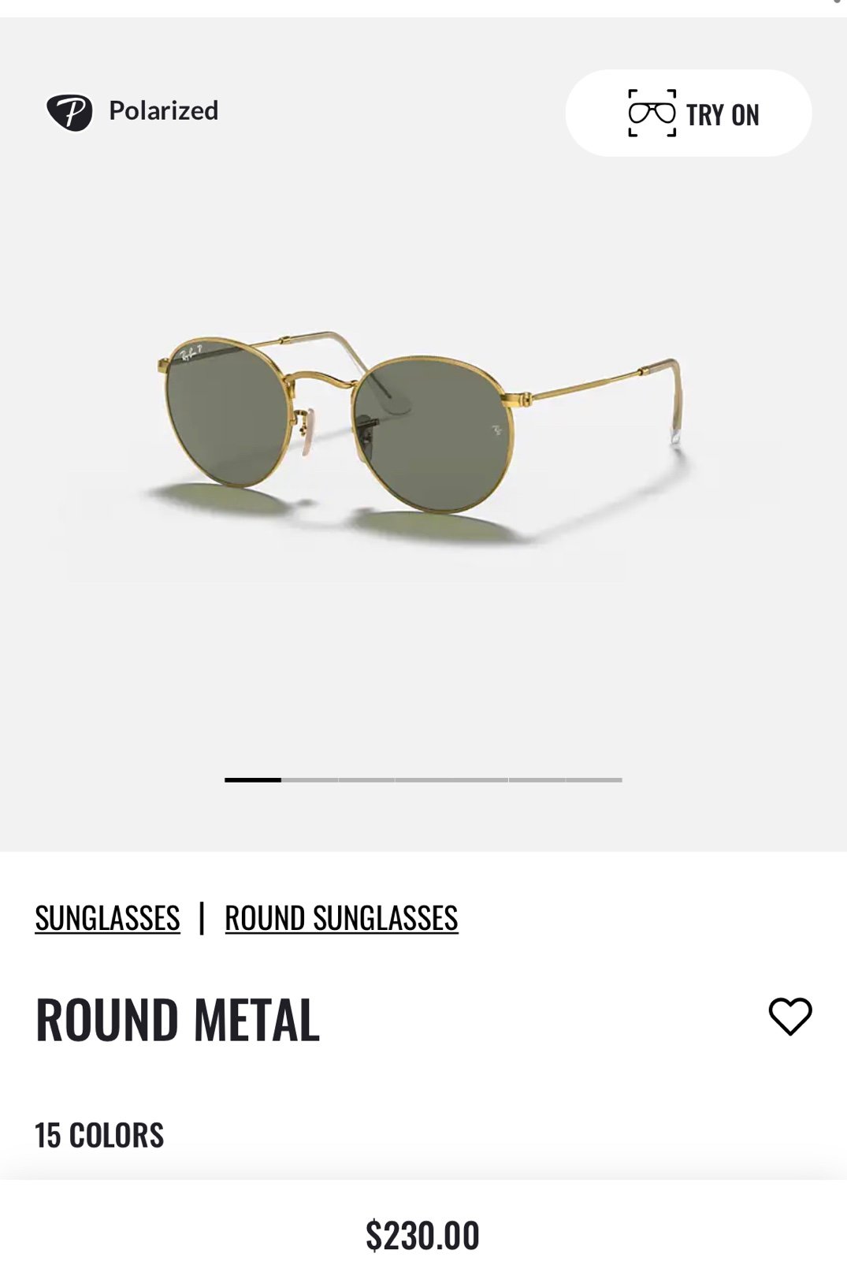Jump to the last carousel indicator segment
The width and height of the screenshot is (847, 1261).
[594, 779]
